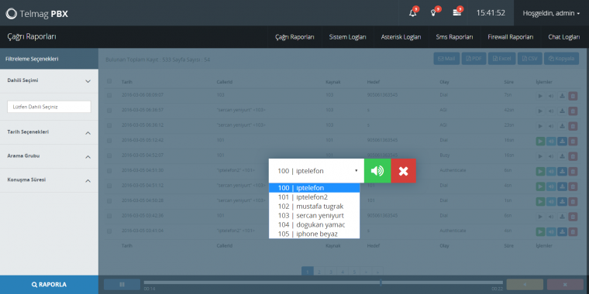This screenshot has height=294, width=589.
Task: Check the 04:52:07 row checkbox
Action: (109, 156)
